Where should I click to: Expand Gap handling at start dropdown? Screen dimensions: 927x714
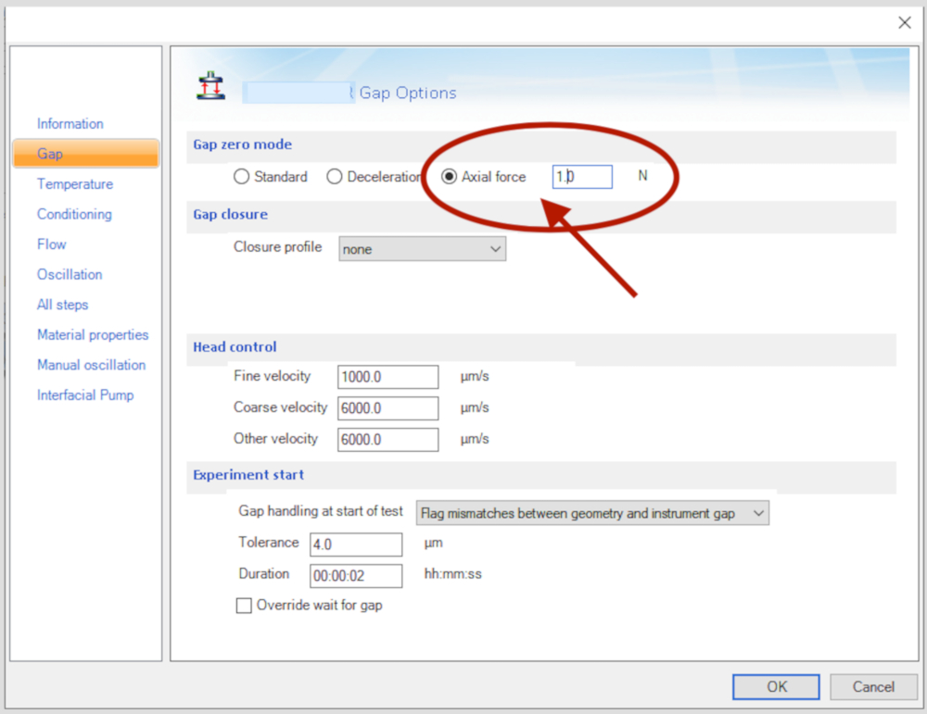(x=592, y=513)
